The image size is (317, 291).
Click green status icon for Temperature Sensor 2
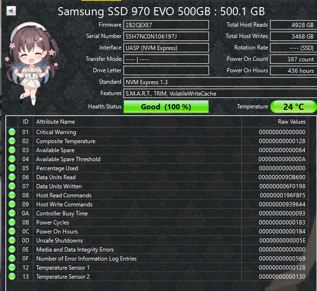coord(12,276)
